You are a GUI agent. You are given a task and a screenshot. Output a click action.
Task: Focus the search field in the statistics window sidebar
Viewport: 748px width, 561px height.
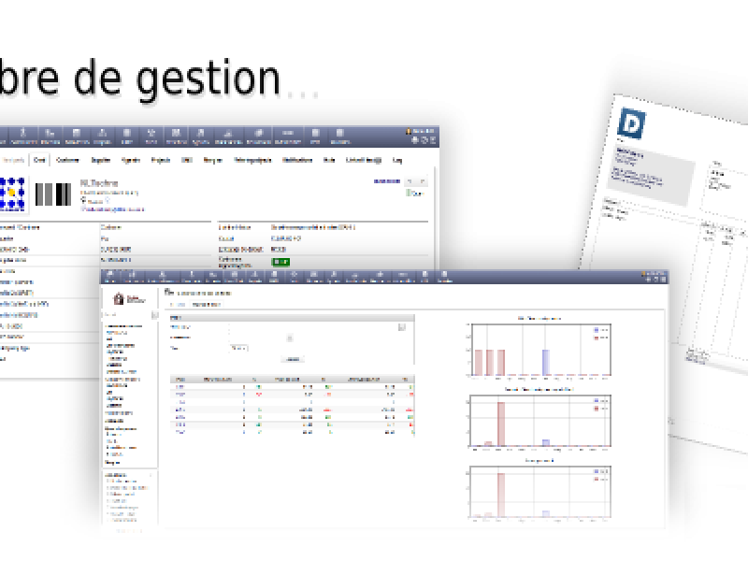127,315
